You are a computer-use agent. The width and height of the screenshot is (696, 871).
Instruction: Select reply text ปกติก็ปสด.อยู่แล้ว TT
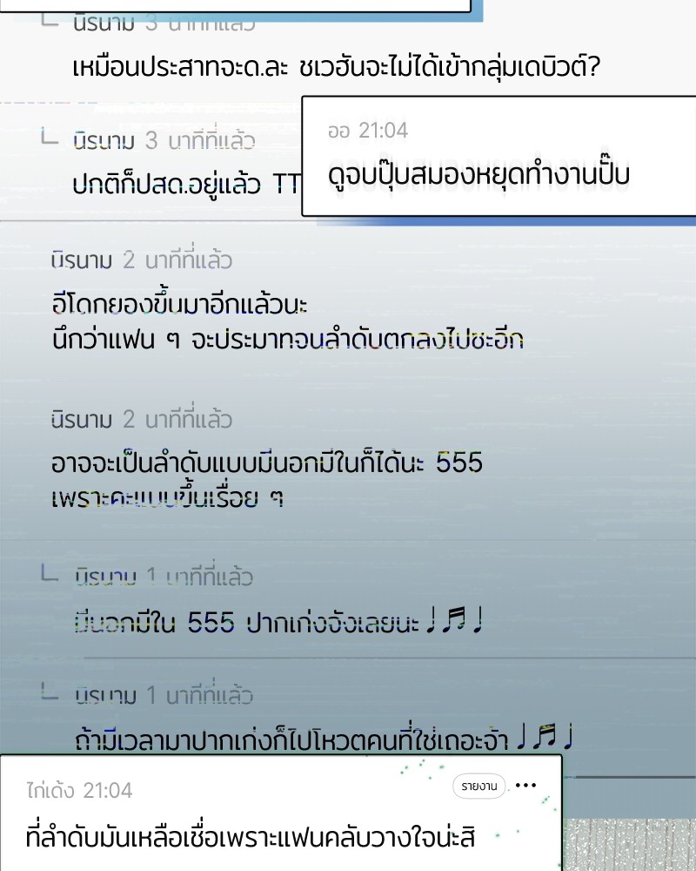click(186, 184)
